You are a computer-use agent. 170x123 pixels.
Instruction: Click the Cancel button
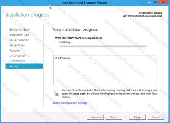156,117
